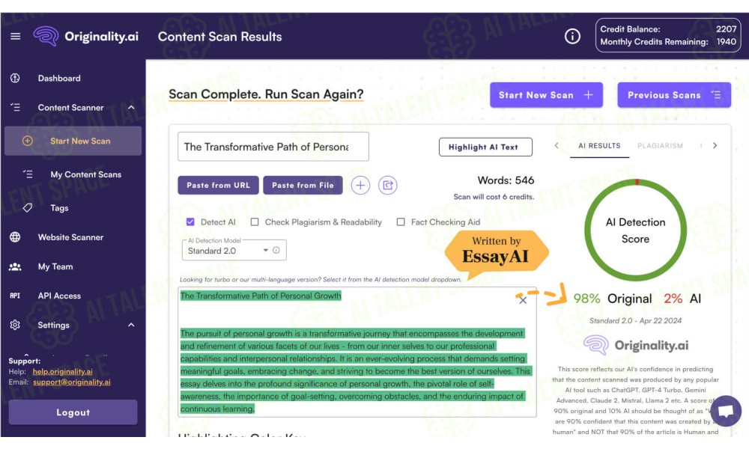Clear text with the X icon
Screen dimensions: 749x449
click(x=523, y=300)
